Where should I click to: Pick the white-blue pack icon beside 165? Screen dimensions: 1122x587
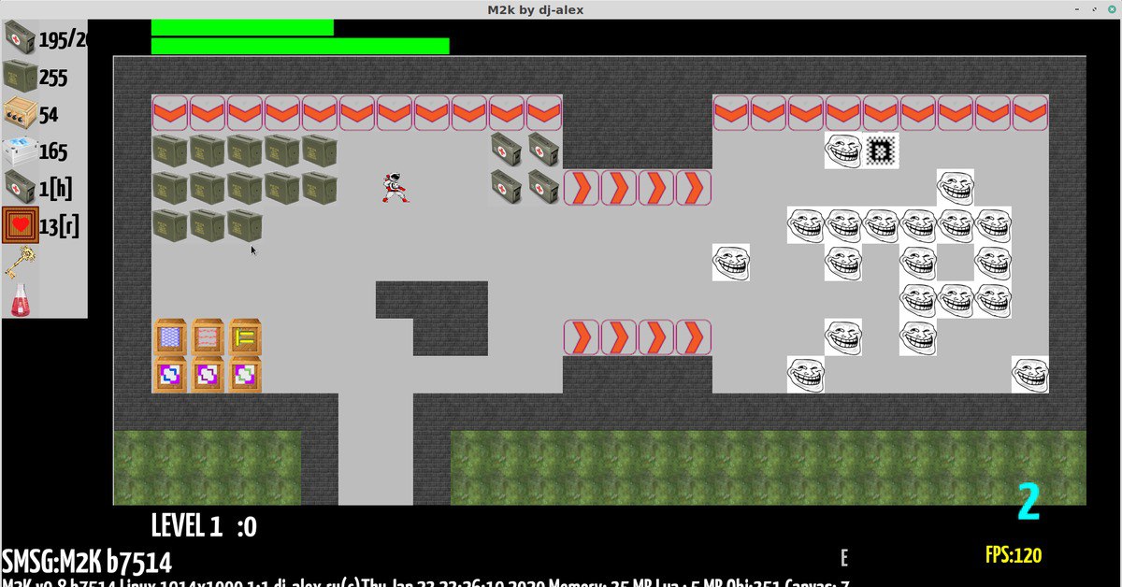20,150
